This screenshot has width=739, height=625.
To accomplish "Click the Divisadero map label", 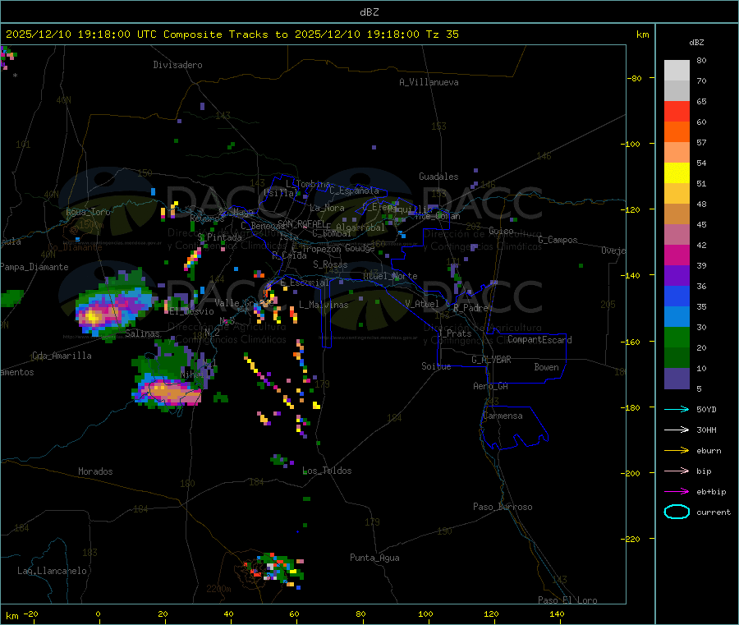I will click(x=177, y=65).
